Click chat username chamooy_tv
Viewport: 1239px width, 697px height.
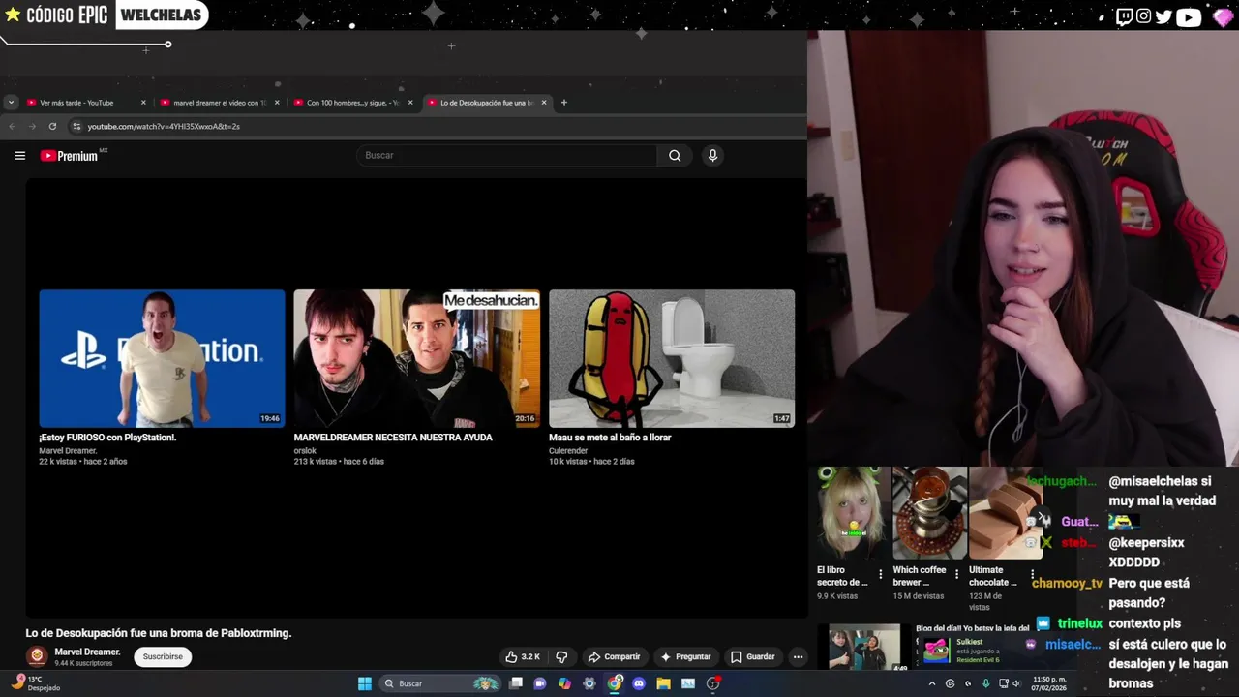pyautogui.click(x=1067, y=583)
